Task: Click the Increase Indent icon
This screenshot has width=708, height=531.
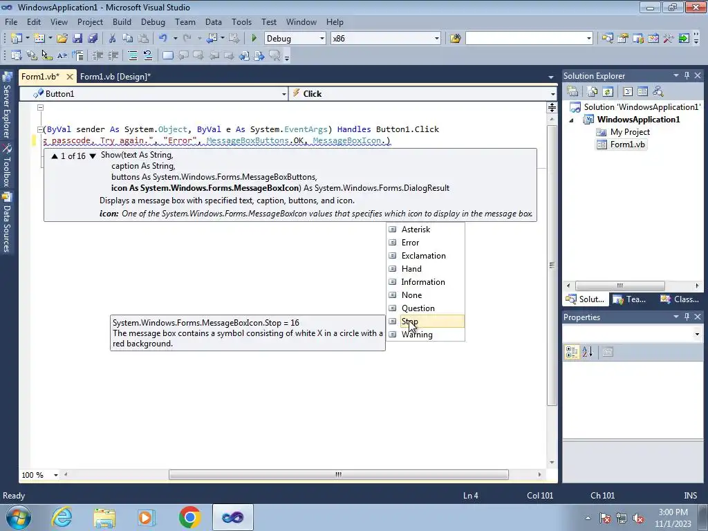Action: [x=113, y=55]
